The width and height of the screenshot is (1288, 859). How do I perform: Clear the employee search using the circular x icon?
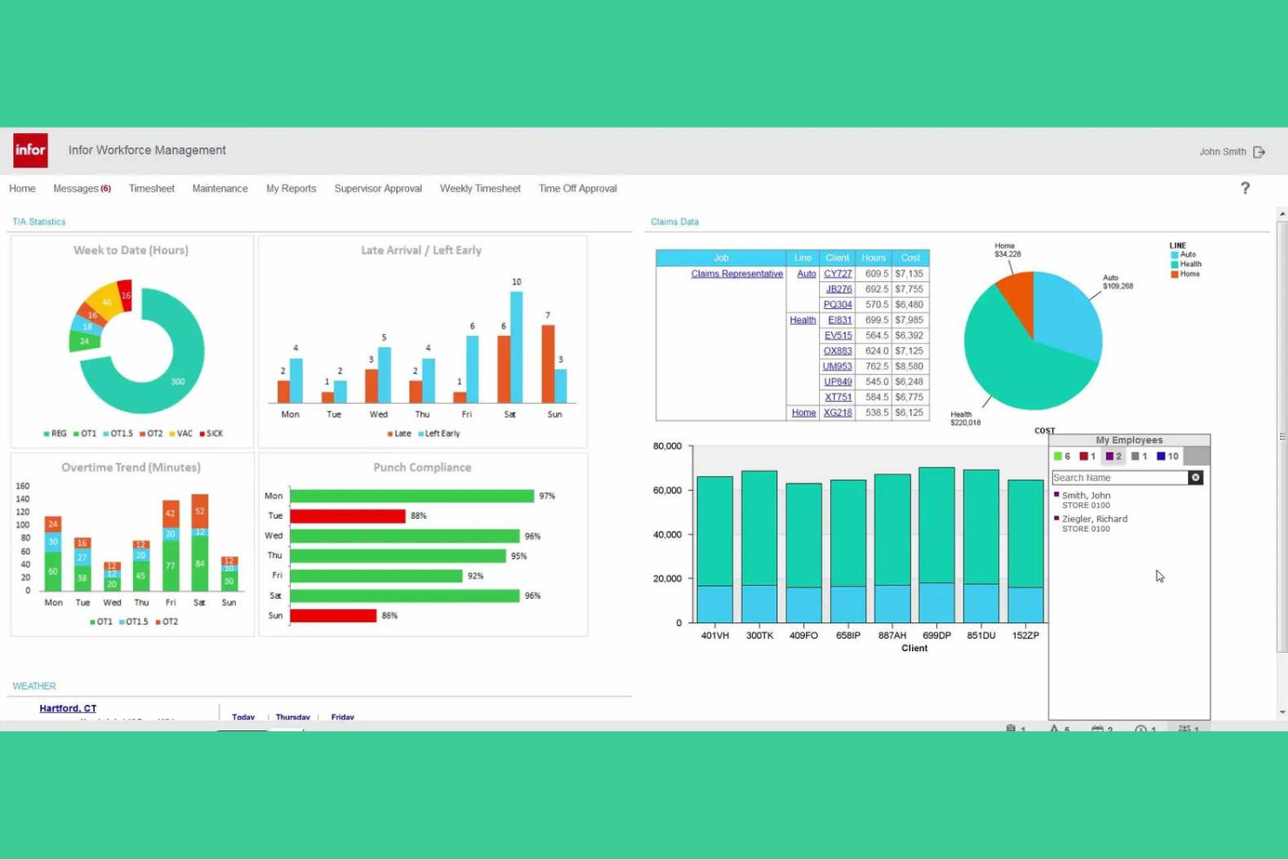point(1195,477)
